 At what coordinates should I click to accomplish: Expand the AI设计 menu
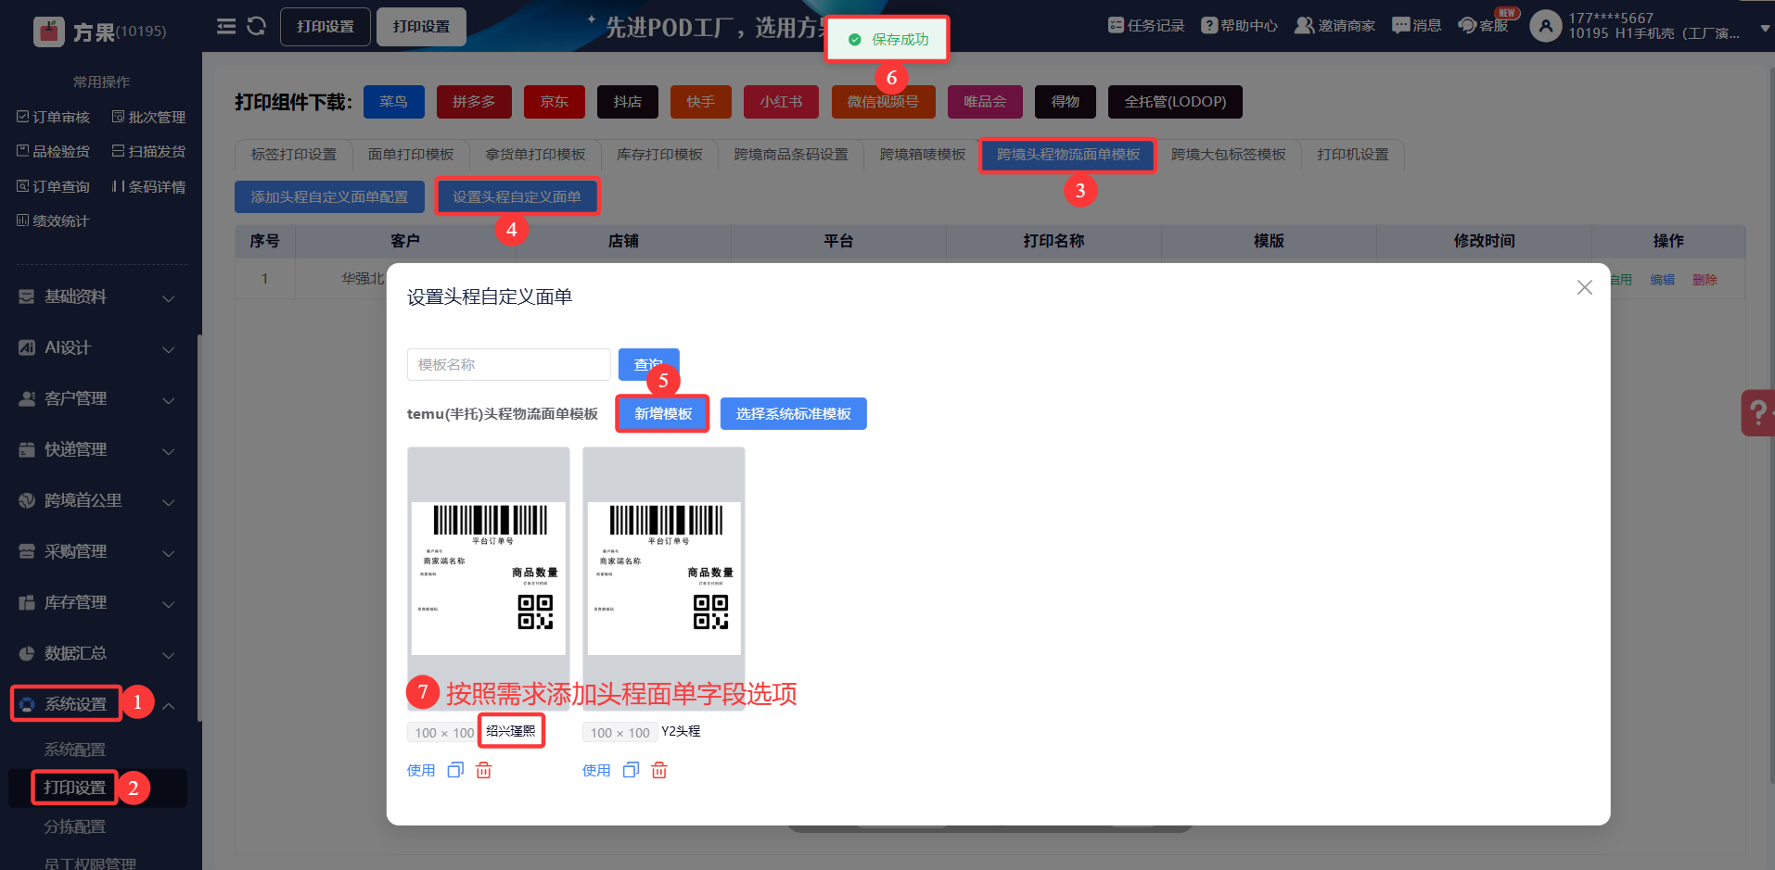click(97, 348)
